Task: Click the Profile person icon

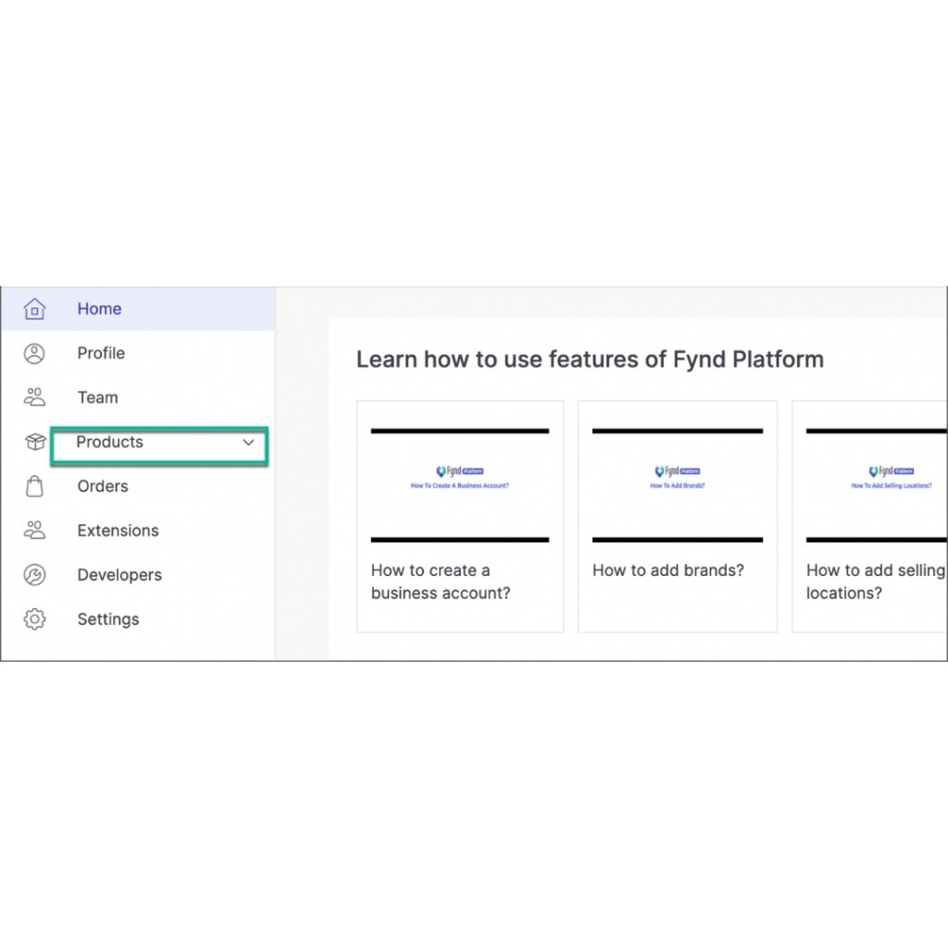Action: (x=34, y=354)
